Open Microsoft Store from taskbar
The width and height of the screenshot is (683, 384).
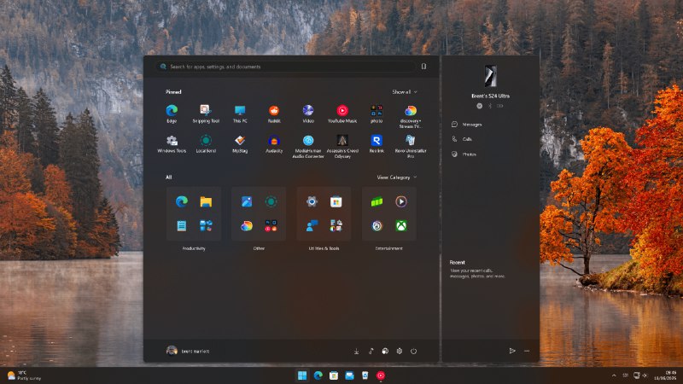point(334,375)
